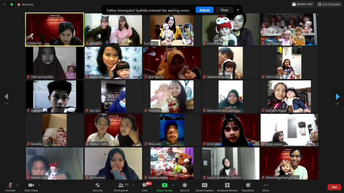The width and height of the screenshot is (344, 193).
Task: End the meeting
Action: click(334, 187)
